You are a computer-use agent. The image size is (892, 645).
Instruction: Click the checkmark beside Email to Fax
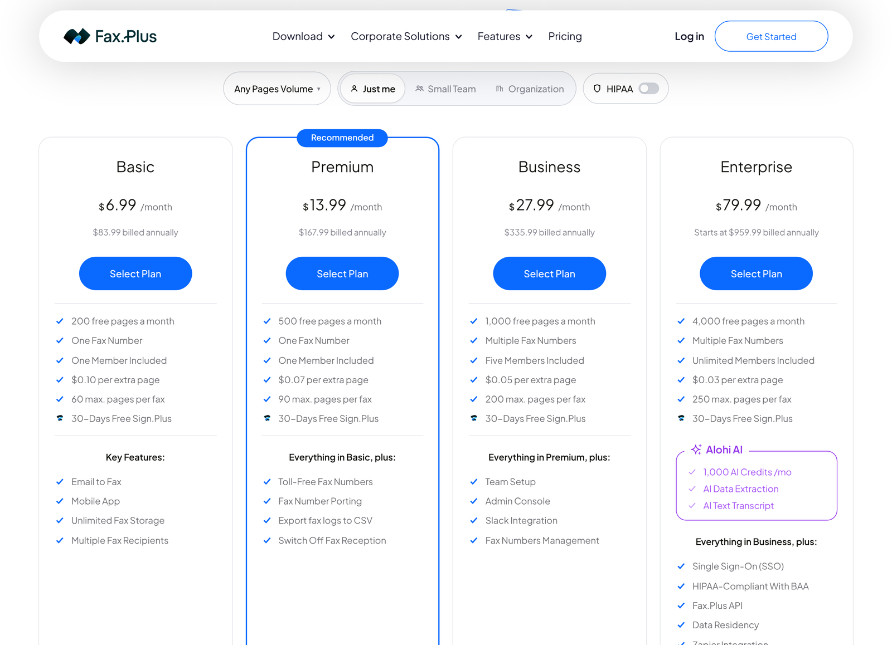coord(60,482)
